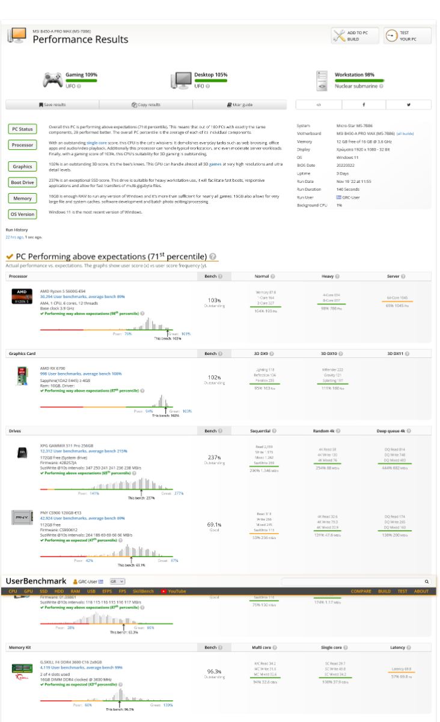Open the RAM nav menu item
The image size is (440, 722).
click(x=75, y=591)
